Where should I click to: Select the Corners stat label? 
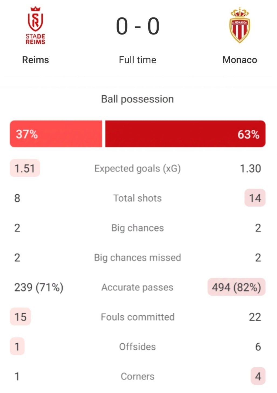(138, 376)
